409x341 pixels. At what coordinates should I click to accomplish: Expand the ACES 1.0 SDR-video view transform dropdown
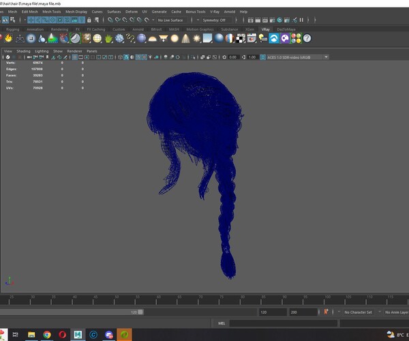coord(326,57)
